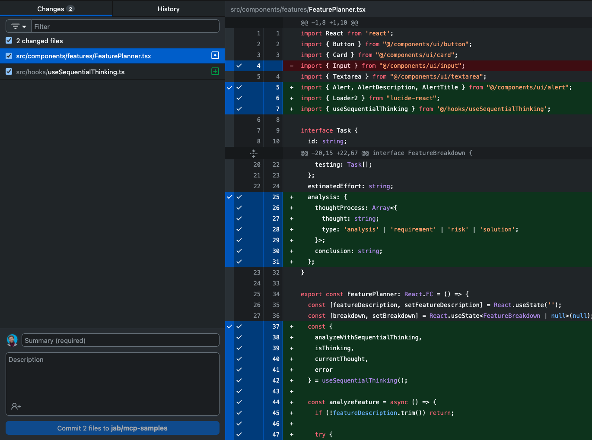Viewport: 592px width, 440px height.
Task: Select the useSequentialThinking.ts file row
Action: pyautogui.click(x=112, y=72)
